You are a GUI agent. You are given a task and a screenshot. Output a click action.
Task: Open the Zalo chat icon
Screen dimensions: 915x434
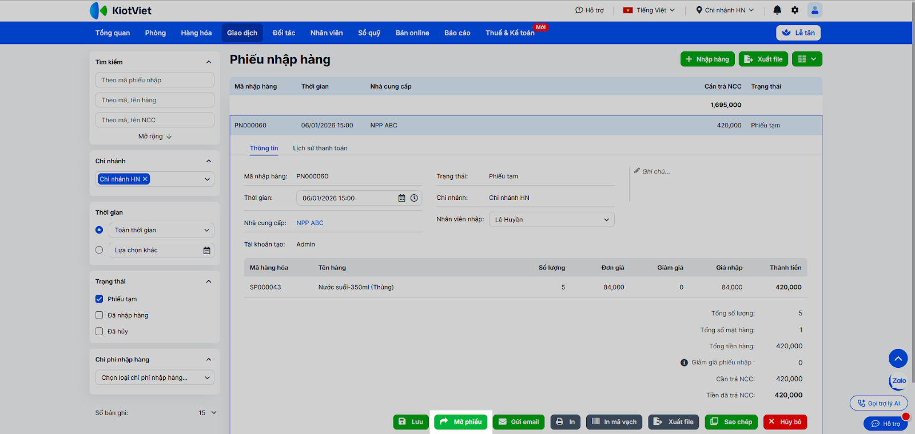pos(898,381)
